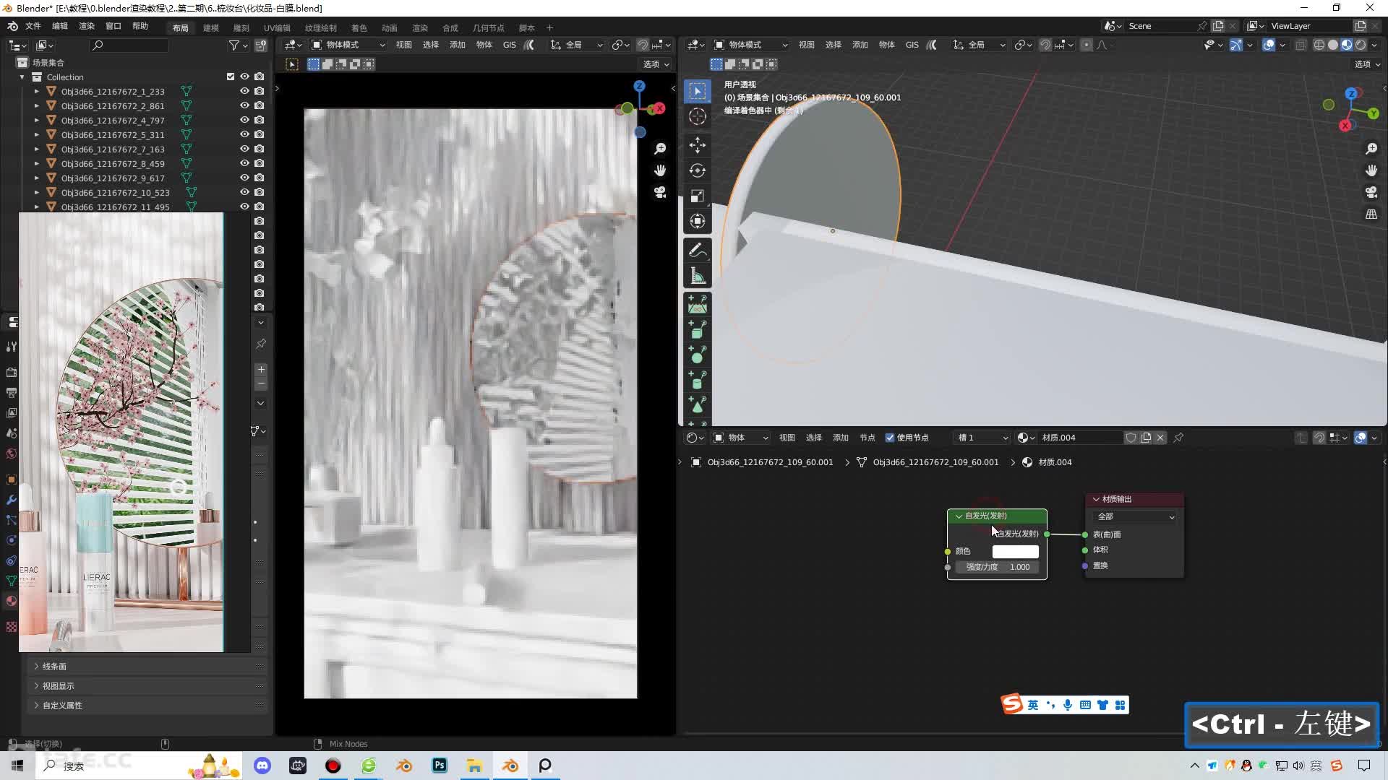The width and height of the screenshot is (1388, 780).
Task: Open Blender from the Windows taskbar
Action: (x=510, y=766)
